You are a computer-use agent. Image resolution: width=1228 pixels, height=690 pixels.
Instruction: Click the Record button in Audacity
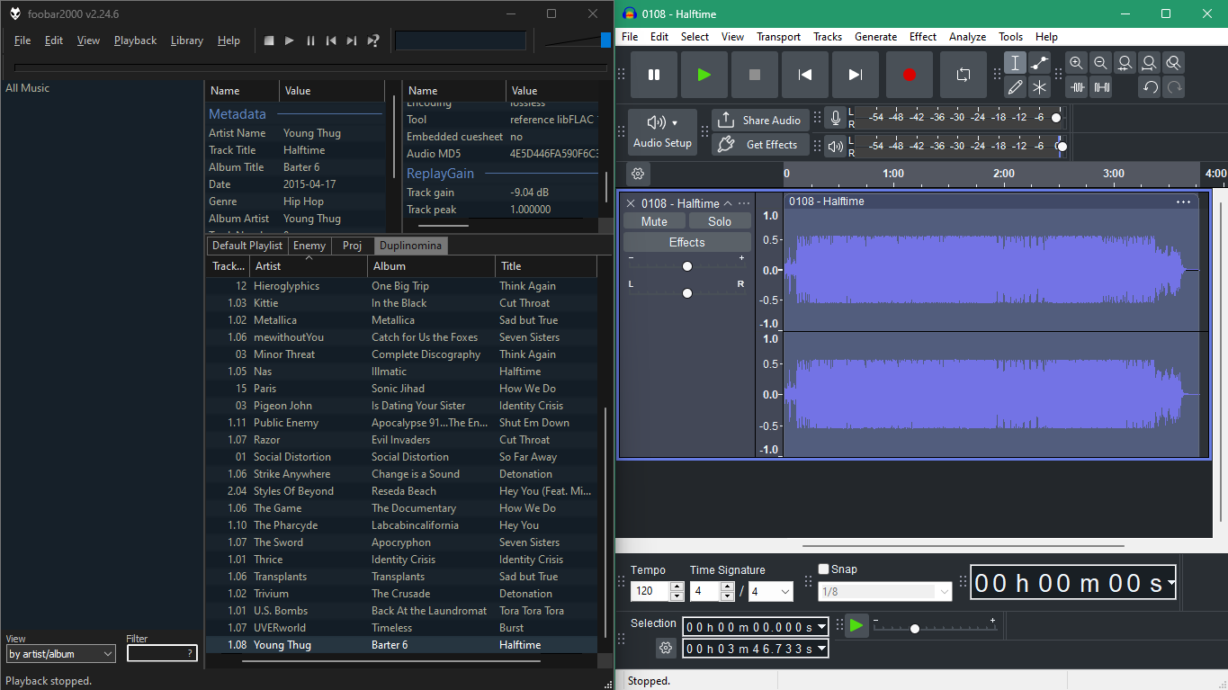[x=909, y=75]
